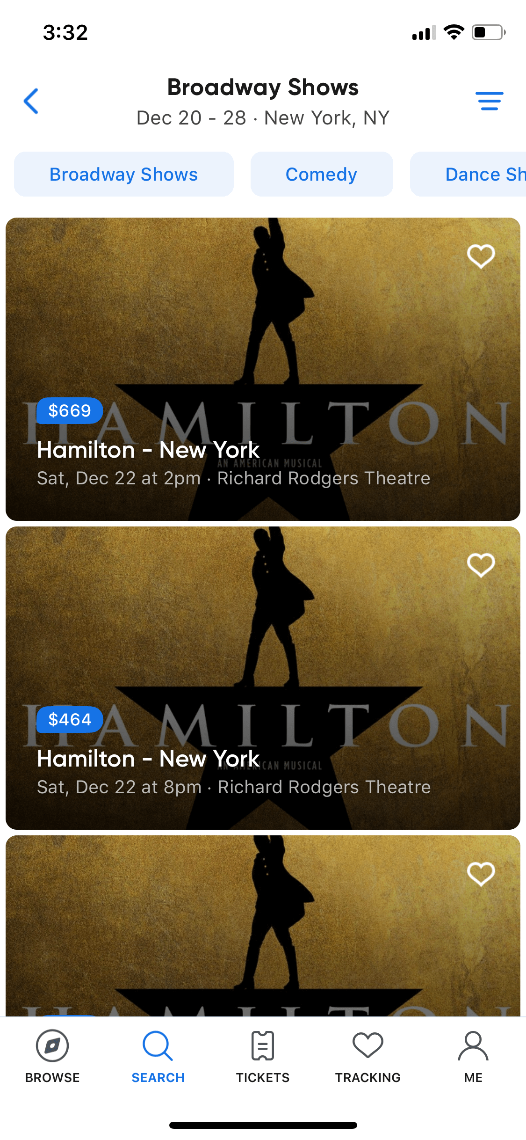Open Hamilton Sat Dec 22 at 8pm listing
This screenshot has height=1140, width=526.
coord(263,678)
